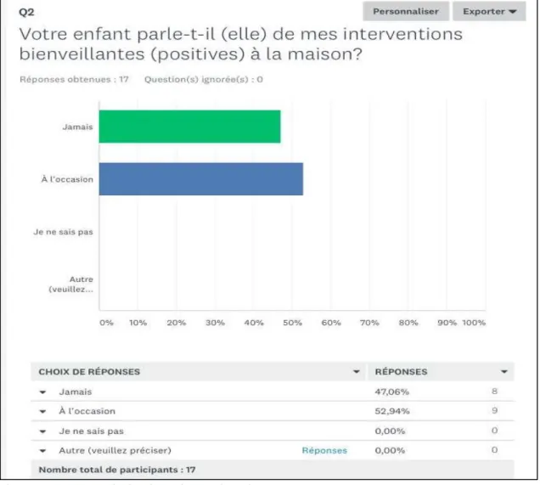Click the 50% axis tick label
The image size is (540, 485).
pyautogui.click(x=292, y=323)
